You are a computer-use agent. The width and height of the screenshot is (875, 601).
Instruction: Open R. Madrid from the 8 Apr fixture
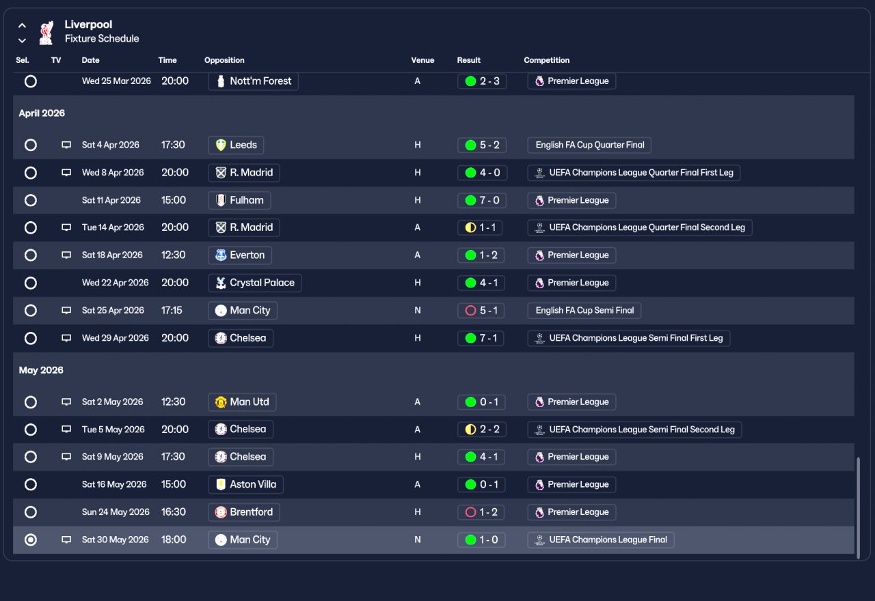[x=244, y=173]
